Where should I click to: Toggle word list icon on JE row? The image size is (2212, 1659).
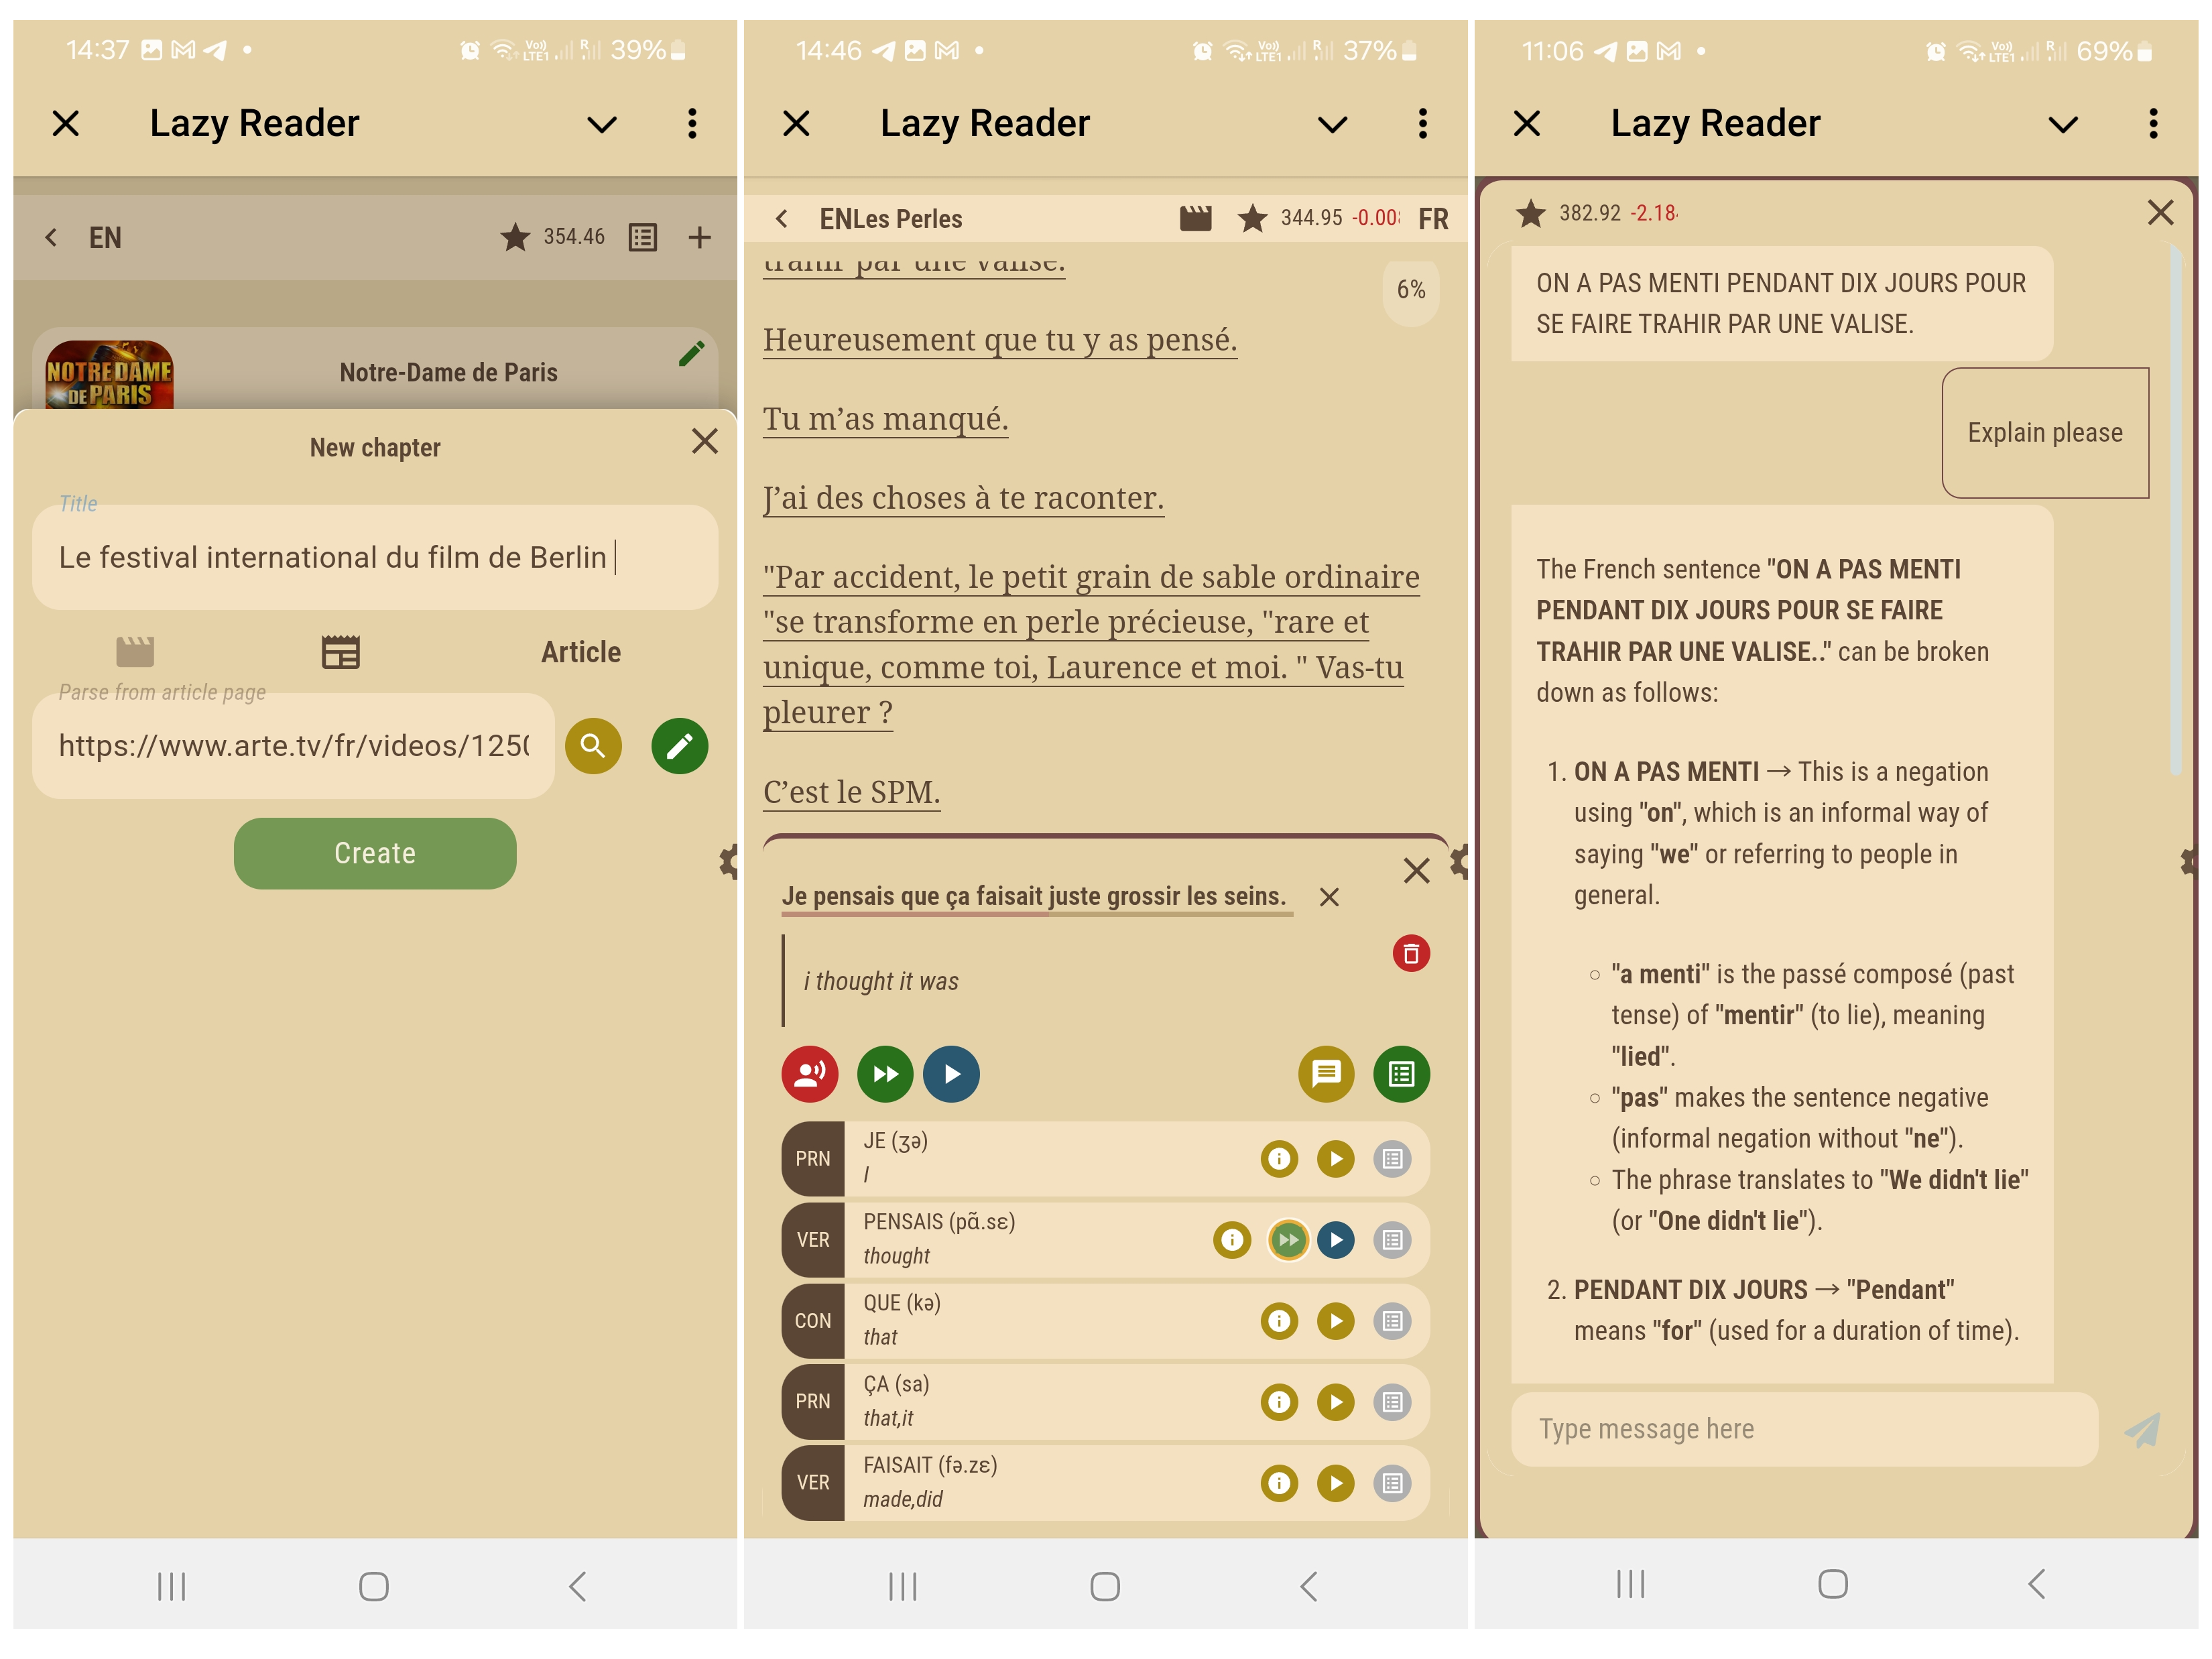point(1392,1159)
